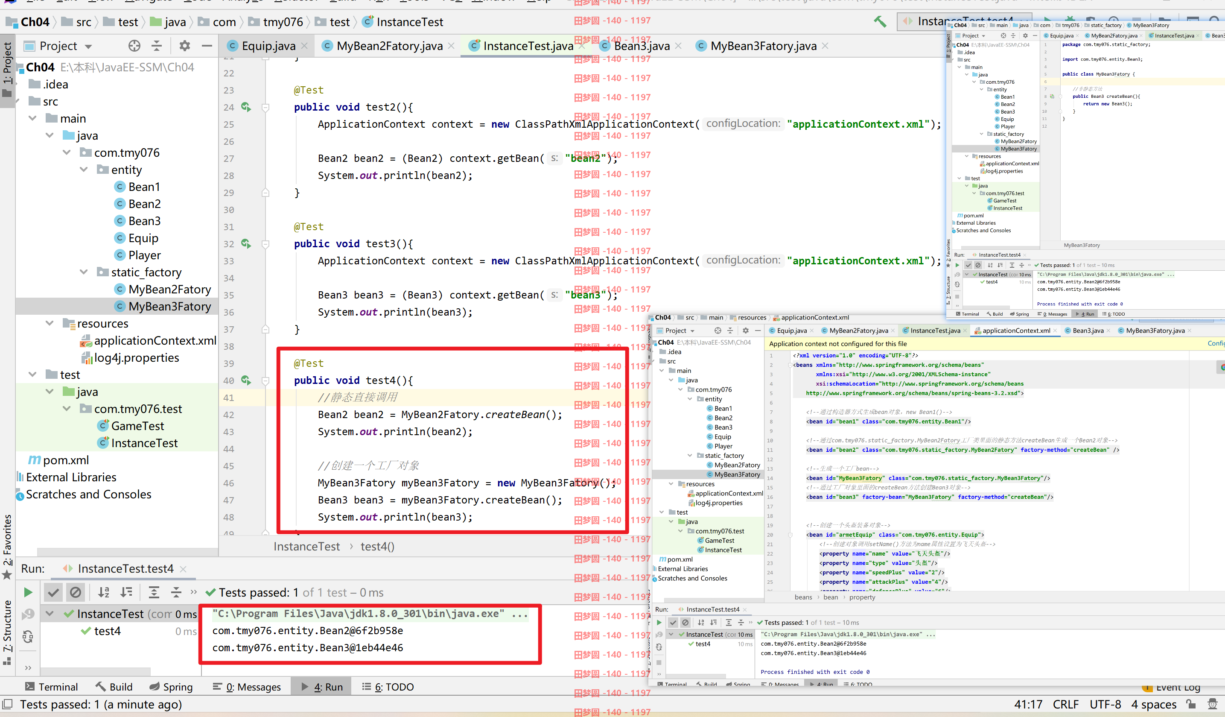
Task: Sort test results alphabetically
Action: coord(104,592)
